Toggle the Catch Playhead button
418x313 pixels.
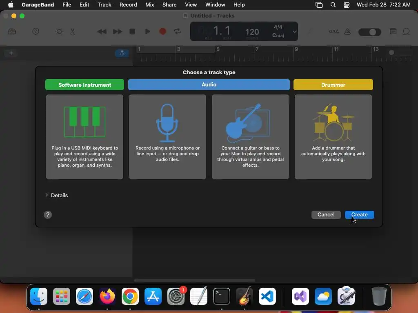tap(122, 53)
